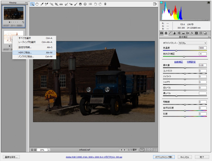This screenshot has width=212, height=161.
Task: Click the 自動補正 auto link
Action: tap(179, 62)
